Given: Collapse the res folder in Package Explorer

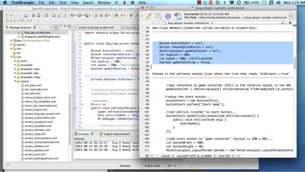Looking at the screenshot, I should (11, 57).
